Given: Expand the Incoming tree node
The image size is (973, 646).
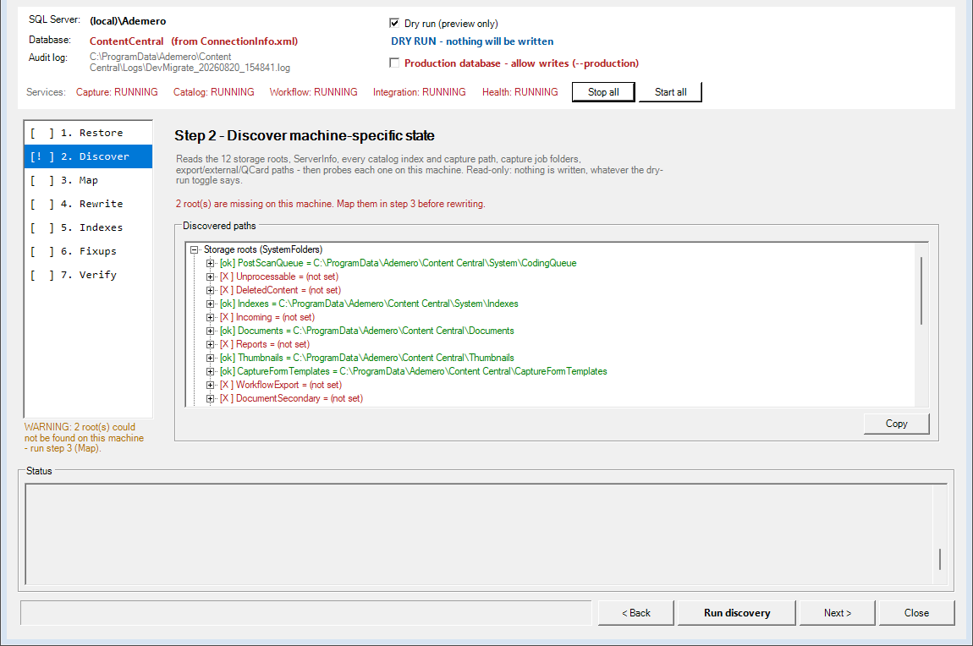Looking at the screenshot, I should 211,317.
